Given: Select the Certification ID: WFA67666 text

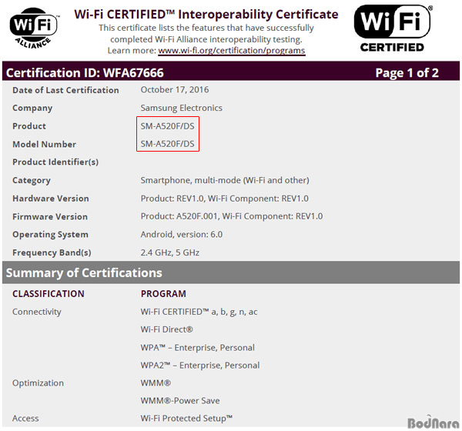Looking at the screenshot, I should (x=85, y=73).
